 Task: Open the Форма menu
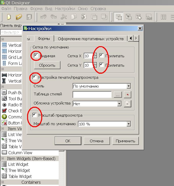point(36,9)
